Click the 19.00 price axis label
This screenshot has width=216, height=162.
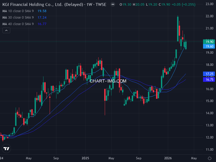click(210, 53)
